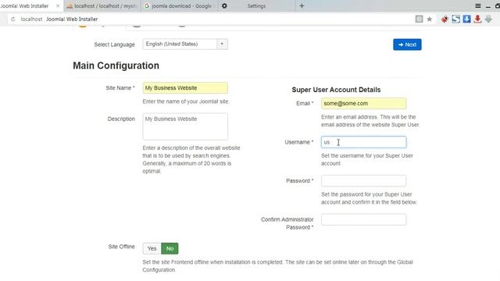
Task: Open the browser hamburger menu
Action: 477,5
